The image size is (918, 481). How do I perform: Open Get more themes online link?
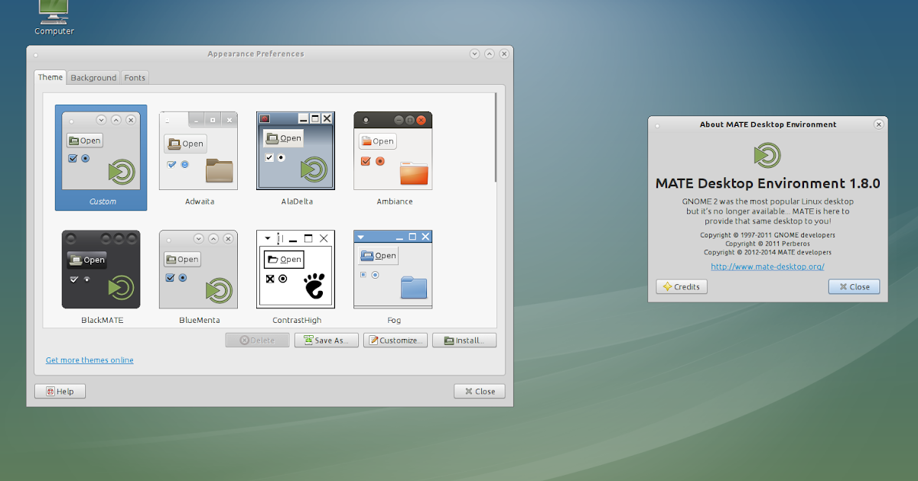pyautogui.click(x=90, y=360)
